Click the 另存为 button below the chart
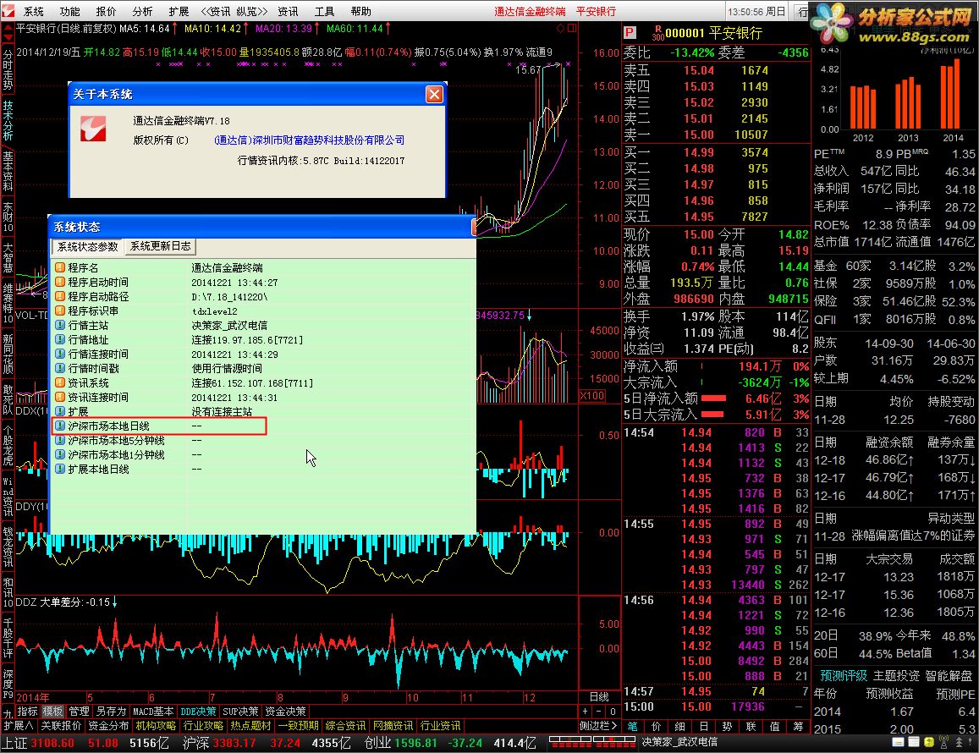 [111, 712]
